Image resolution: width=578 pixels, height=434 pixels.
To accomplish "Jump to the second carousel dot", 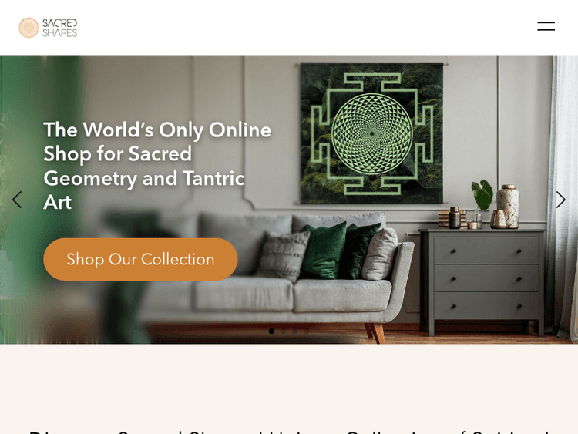I will (x=283, y=331).
